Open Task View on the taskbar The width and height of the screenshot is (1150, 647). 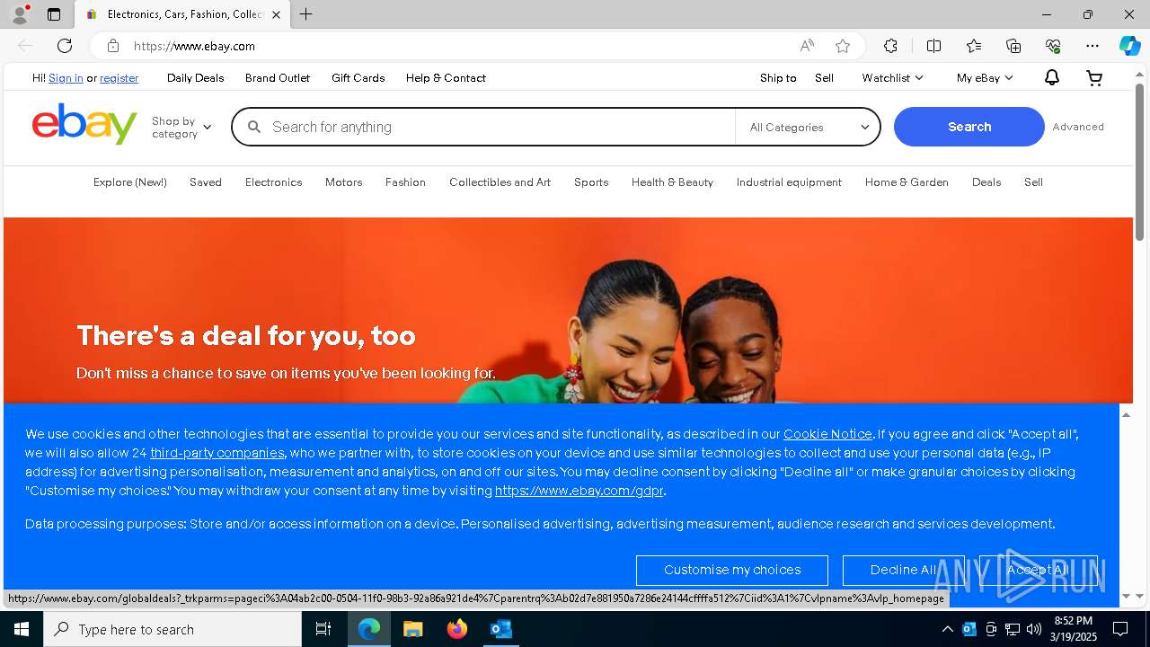[x=323, y=629]
